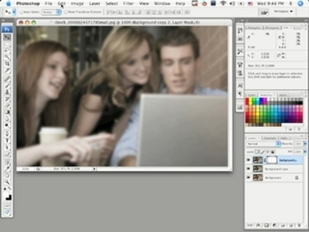Open the status bar info arrow
309x232 pixels.
pyautogui.click(x=94, y=169)
